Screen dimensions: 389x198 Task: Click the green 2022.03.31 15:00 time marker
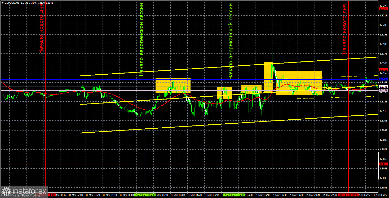point(234,195)
